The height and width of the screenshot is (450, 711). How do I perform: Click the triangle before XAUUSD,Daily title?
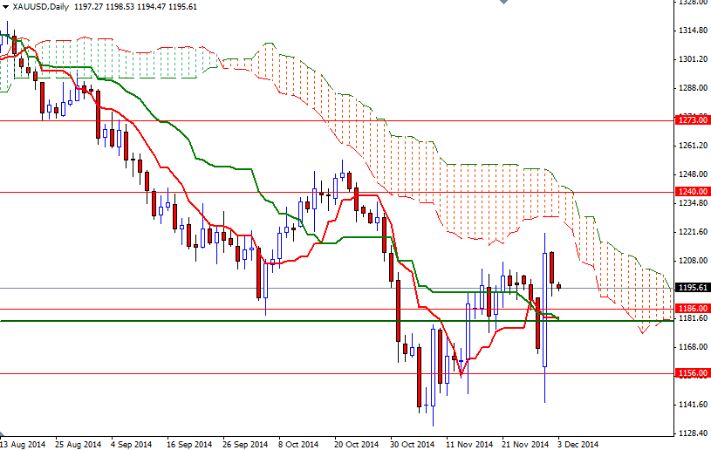(5, 7)
